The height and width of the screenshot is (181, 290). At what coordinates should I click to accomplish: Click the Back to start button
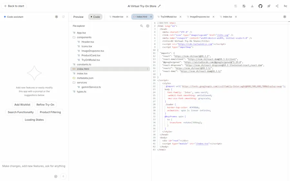[x=14, y=6]
